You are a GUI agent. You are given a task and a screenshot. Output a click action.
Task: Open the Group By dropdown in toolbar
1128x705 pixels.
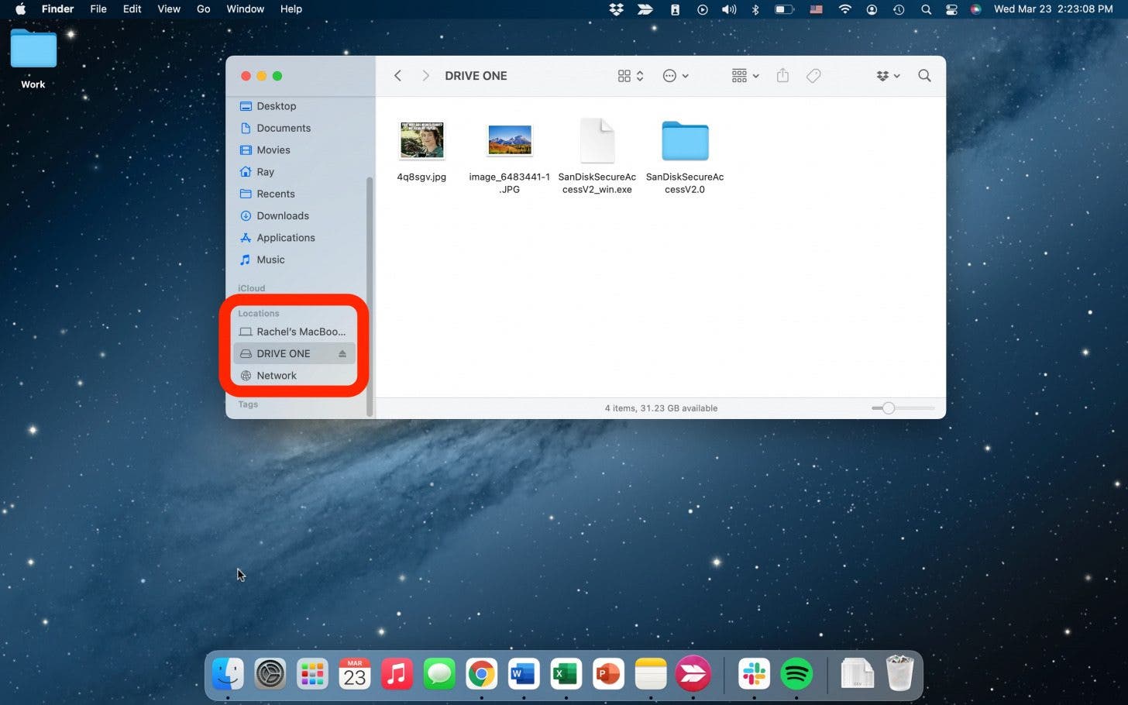[745, 76]
